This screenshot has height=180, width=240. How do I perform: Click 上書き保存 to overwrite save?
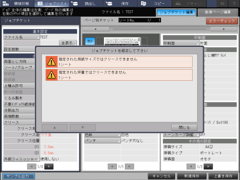pos(223,176)
